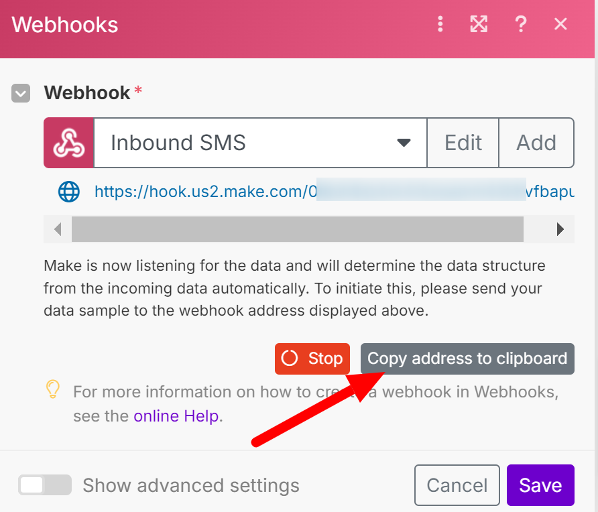
Task: Open the three-dot options menu
Action: (440, 25)
